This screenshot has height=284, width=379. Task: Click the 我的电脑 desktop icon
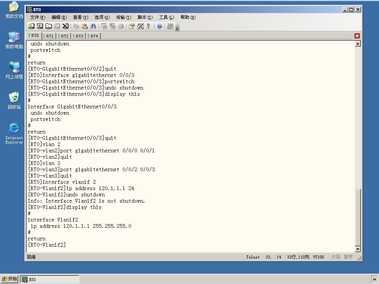(14, 40)
